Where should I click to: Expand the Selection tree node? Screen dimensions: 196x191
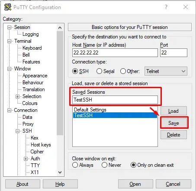point(17,96)
